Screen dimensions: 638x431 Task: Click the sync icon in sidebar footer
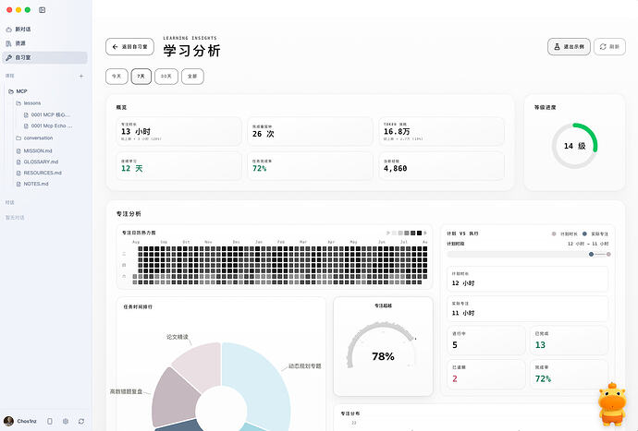click(x=81, y=421)
